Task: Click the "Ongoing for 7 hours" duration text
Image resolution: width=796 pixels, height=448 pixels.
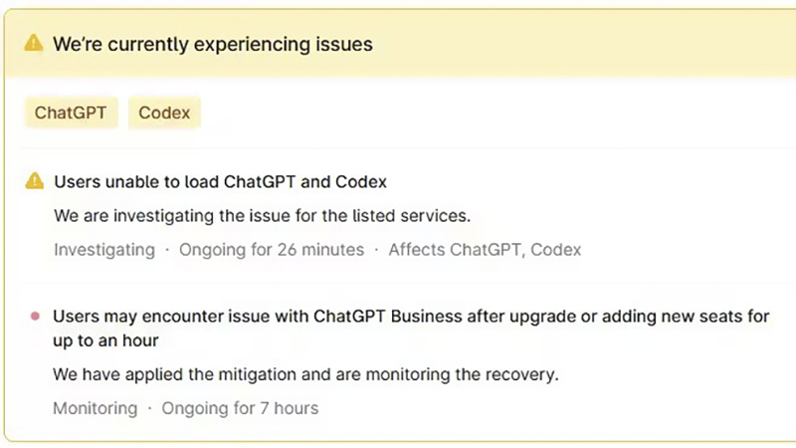Action: 240,408
